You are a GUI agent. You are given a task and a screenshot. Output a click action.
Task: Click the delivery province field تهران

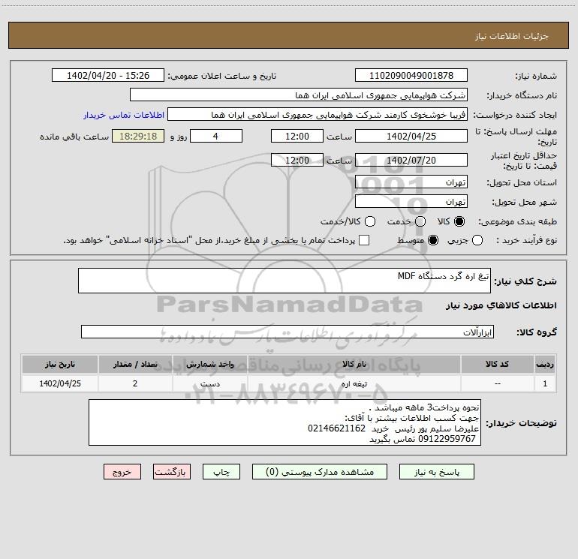(411, 182)
